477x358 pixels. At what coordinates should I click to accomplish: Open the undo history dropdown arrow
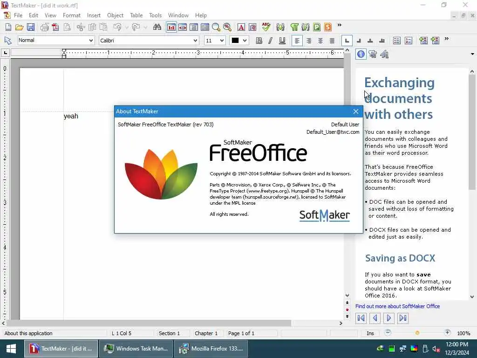coord(126,28)
